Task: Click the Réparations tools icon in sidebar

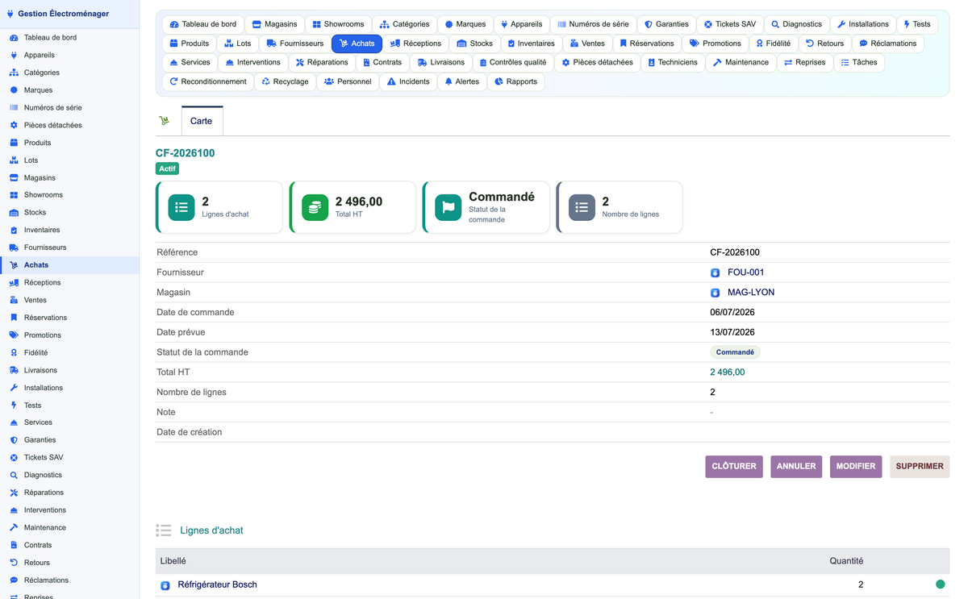Action: coord(14,493)
